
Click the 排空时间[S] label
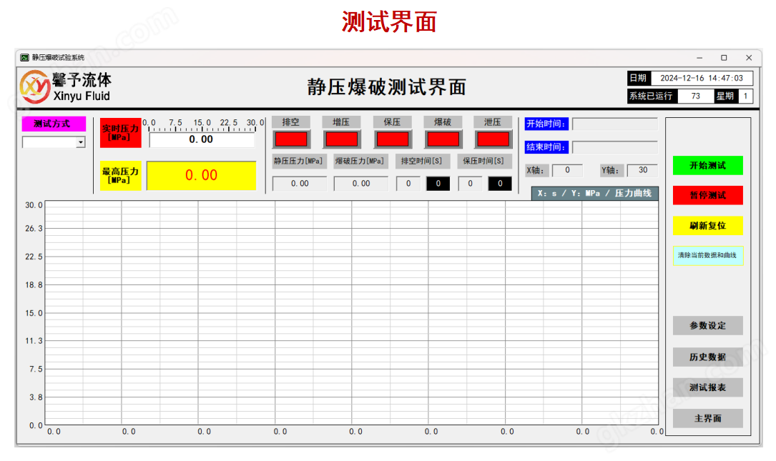[x=422, y=162]
